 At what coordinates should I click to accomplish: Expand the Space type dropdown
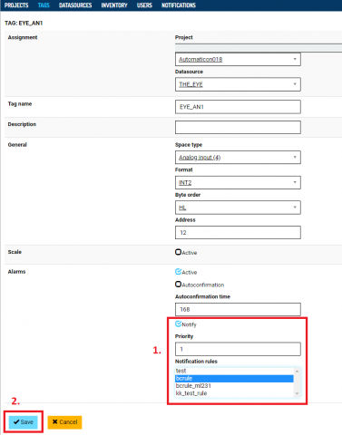tap(238, 158)
